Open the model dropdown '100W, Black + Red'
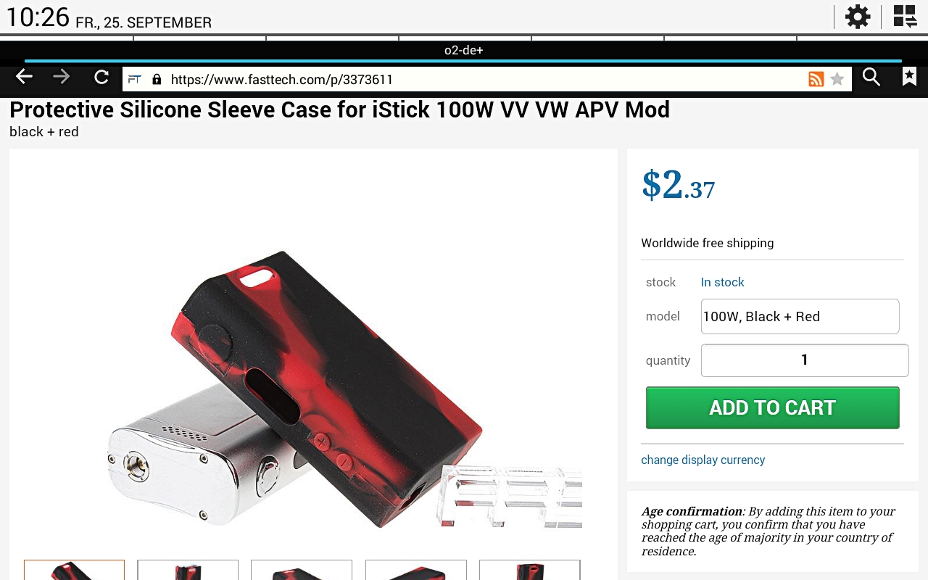Viewport: 928px width, 580px height. click(800, 316)
